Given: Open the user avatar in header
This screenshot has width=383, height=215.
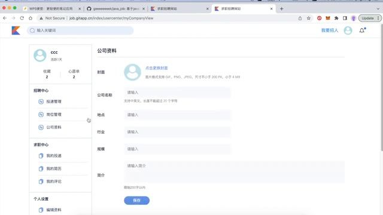Looking at the screenshot, I should click(348, 30).
